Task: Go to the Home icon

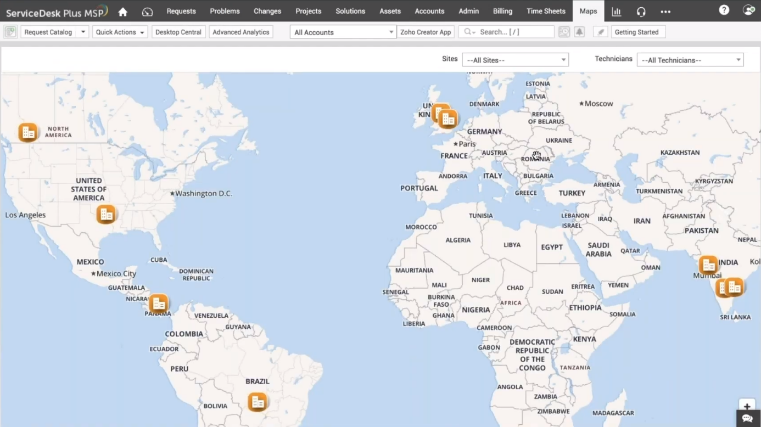Action: [x=122, y=12]
